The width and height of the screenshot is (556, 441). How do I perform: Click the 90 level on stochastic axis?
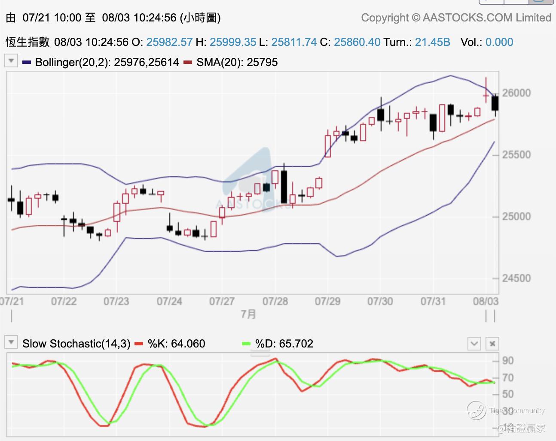coord(508,360)
